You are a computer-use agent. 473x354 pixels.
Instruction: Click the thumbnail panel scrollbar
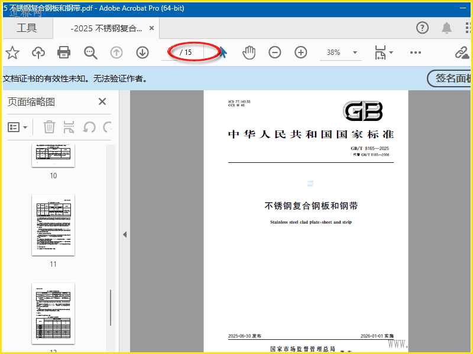point(111,307)
